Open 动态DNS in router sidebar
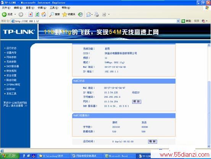Viewport: 211px width, 159px height. click(11, 89)
